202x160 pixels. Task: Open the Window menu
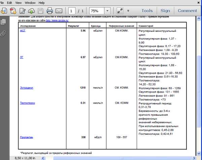pyautogui.click(x=30, y=3)
